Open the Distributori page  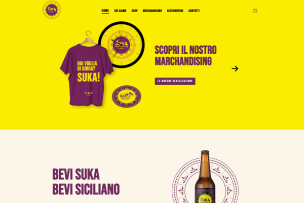pos(175,11)
